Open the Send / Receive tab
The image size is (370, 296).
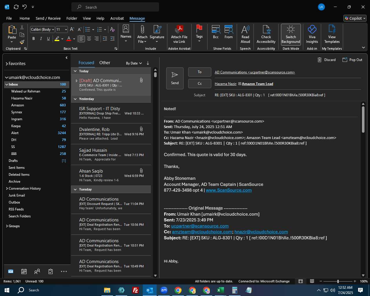click(48, 18)
